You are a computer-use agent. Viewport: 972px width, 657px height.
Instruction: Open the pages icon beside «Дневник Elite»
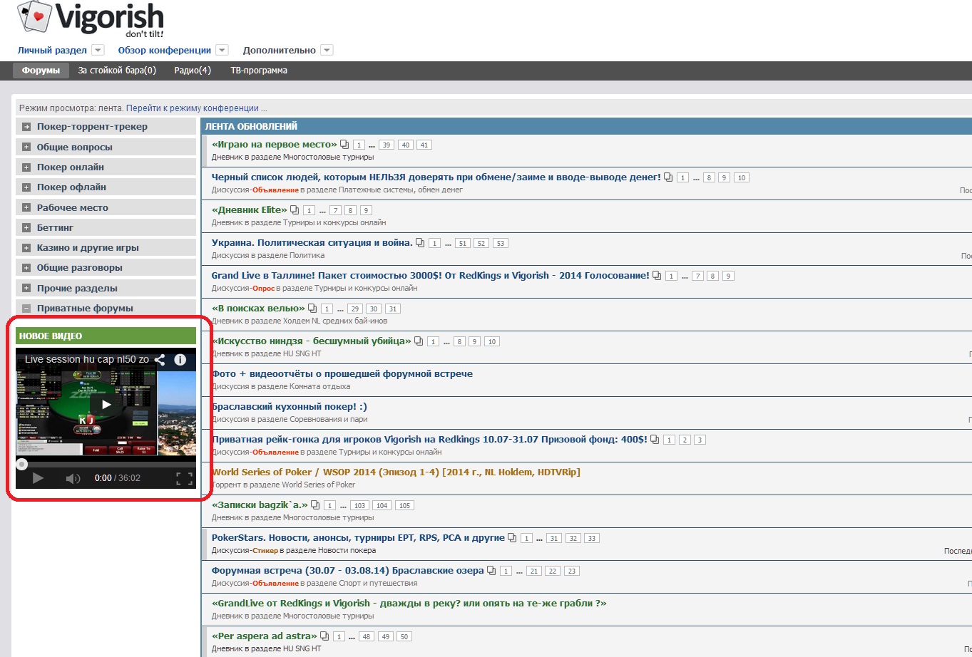pyautogui.click(x=295, y=210)
